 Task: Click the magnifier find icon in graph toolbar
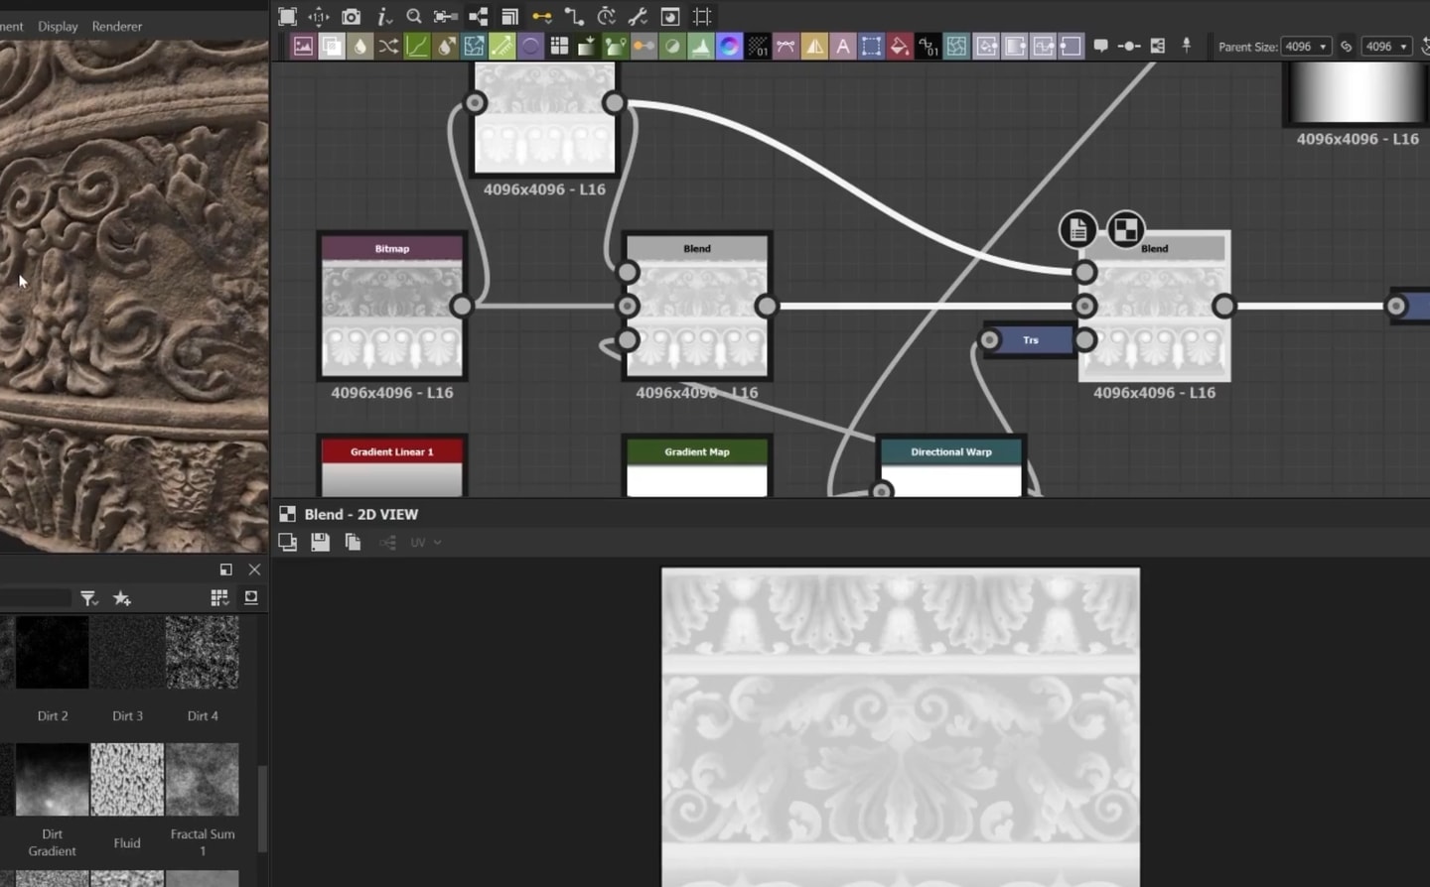click(x=414, y=17)
